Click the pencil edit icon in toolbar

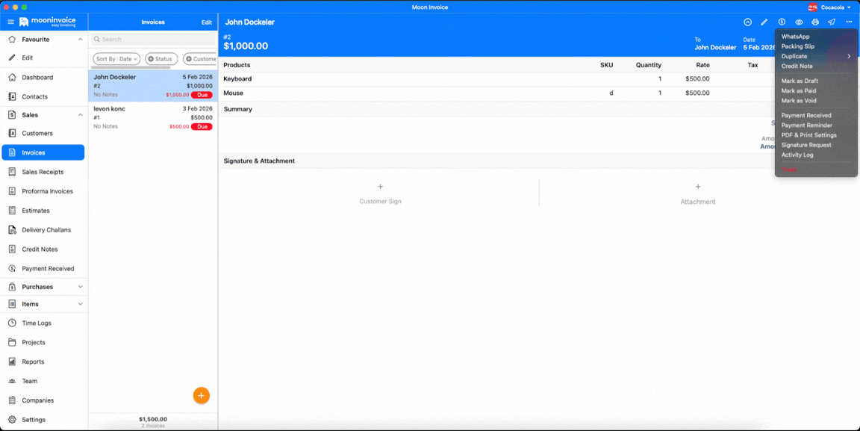(764, 22)
